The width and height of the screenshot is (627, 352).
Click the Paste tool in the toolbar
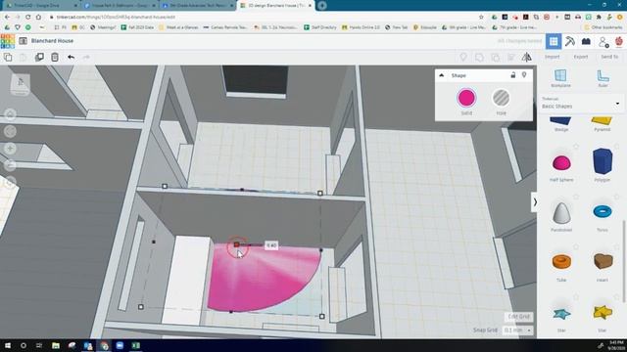[24, 57]
